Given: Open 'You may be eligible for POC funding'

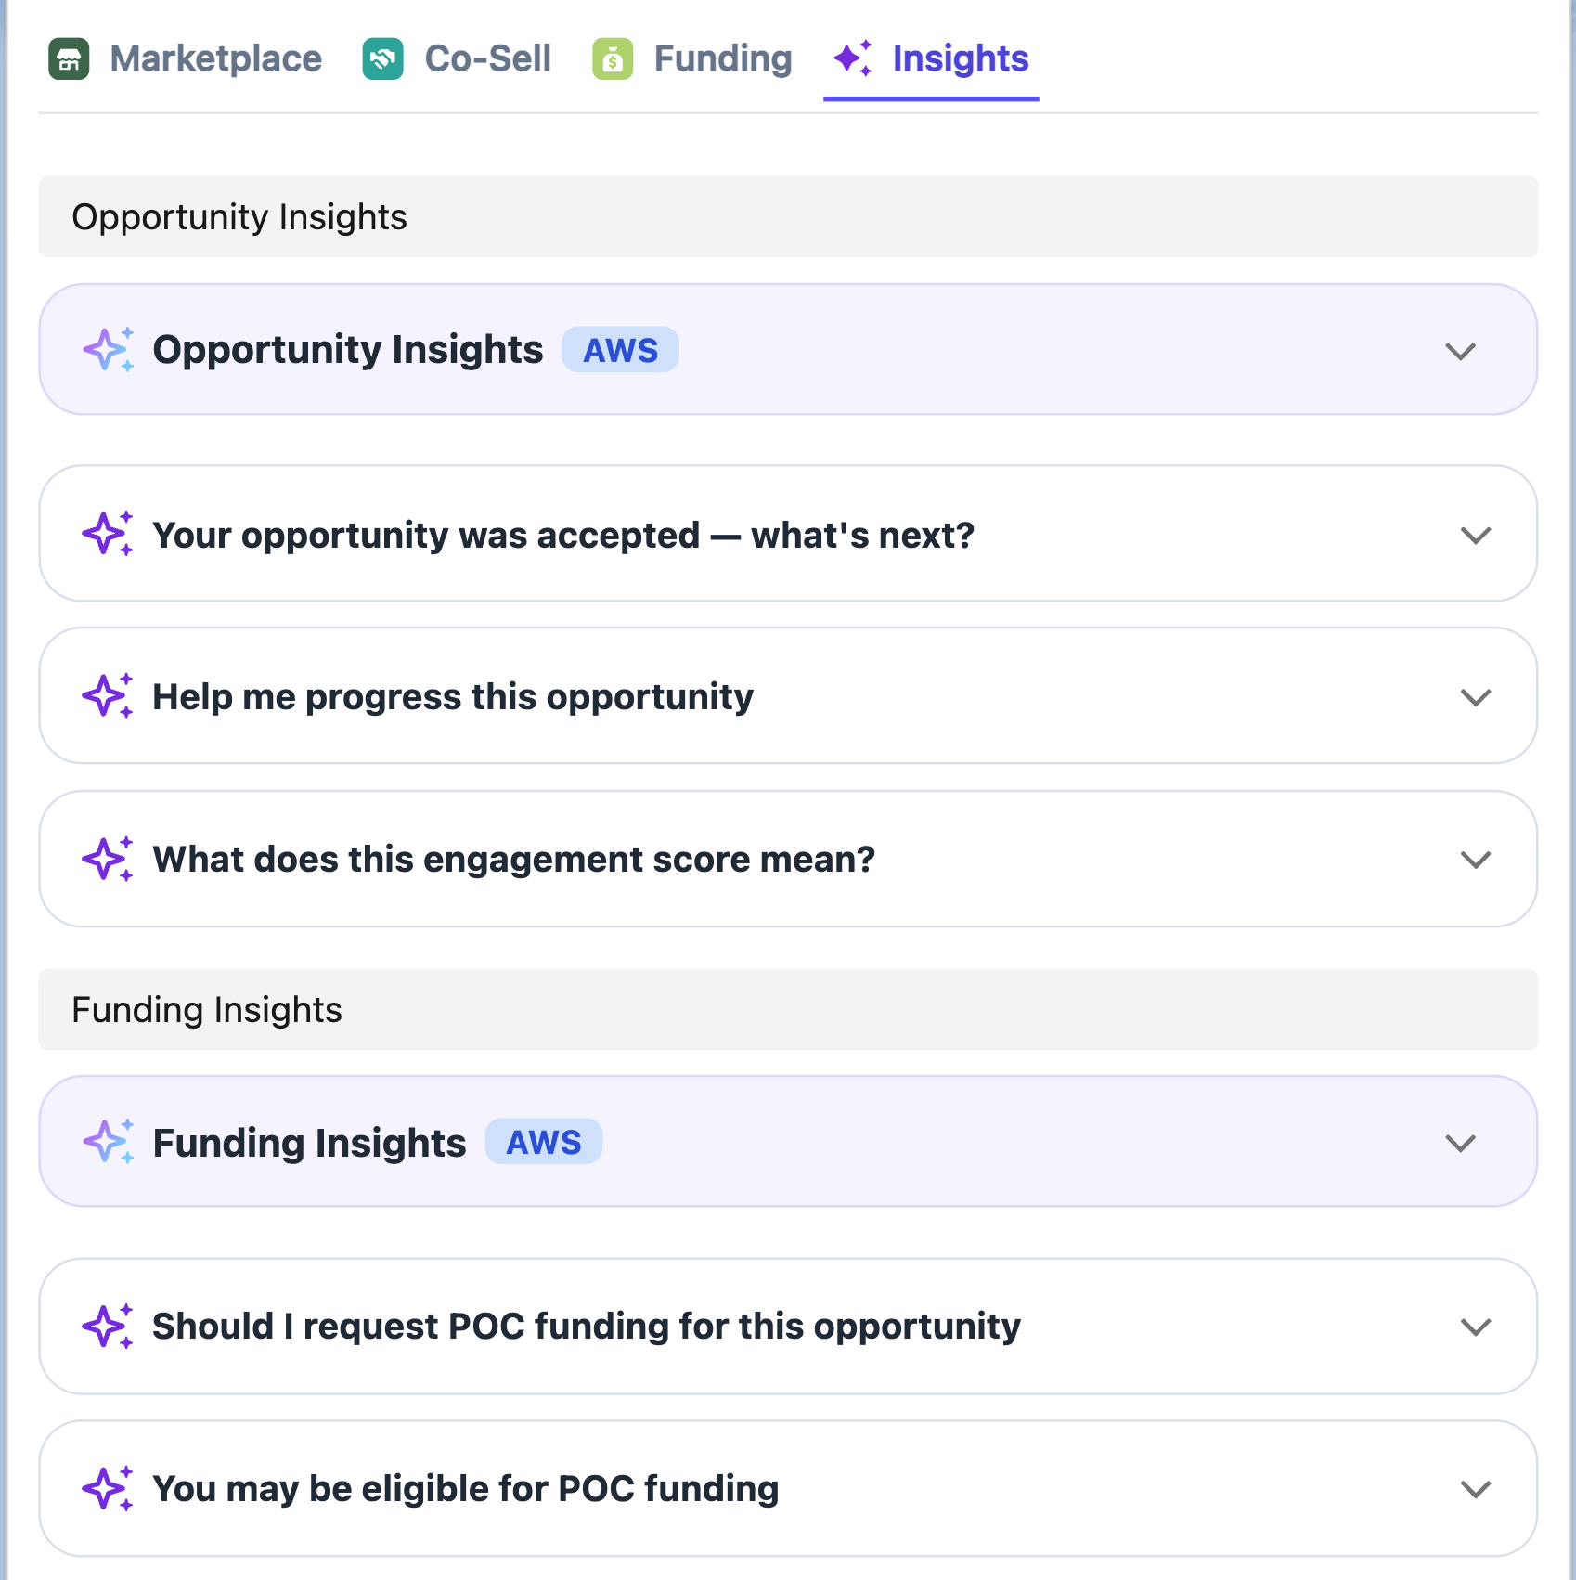Looking at the screenshot, I should 466,1488.
